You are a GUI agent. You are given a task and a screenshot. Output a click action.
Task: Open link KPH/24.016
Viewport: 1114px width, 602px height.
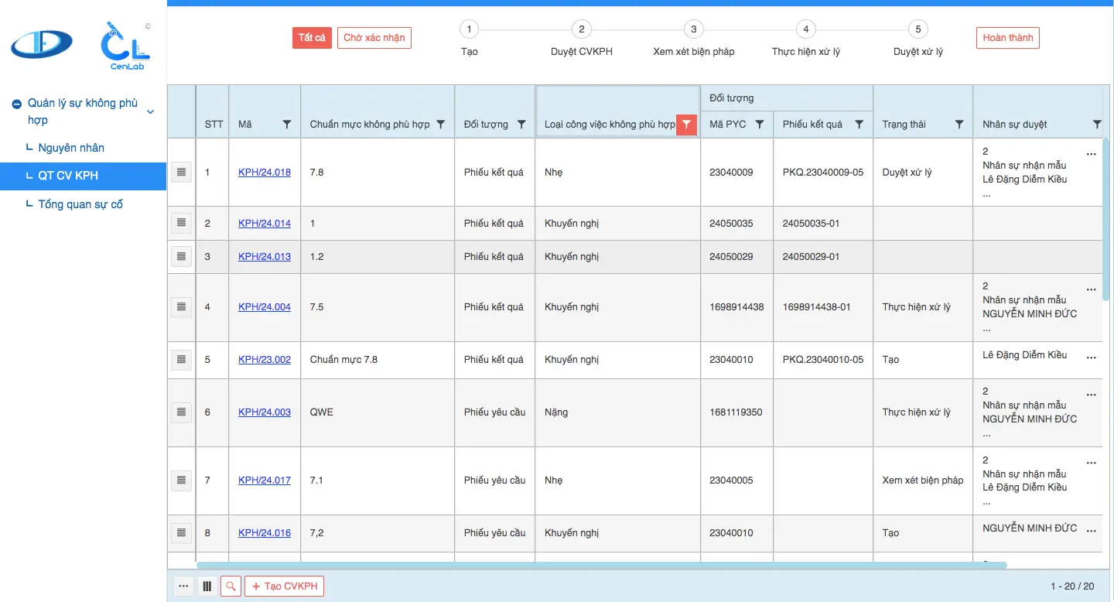[265, 533]
